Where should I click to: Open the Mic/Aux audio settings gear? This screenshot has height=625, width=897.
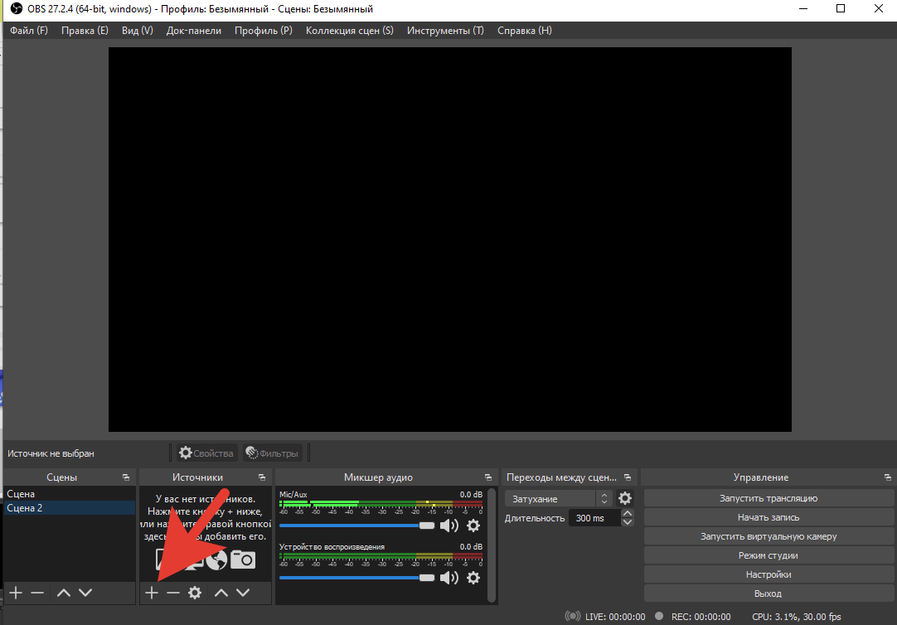pyautogui.click(x=473, y=526)
